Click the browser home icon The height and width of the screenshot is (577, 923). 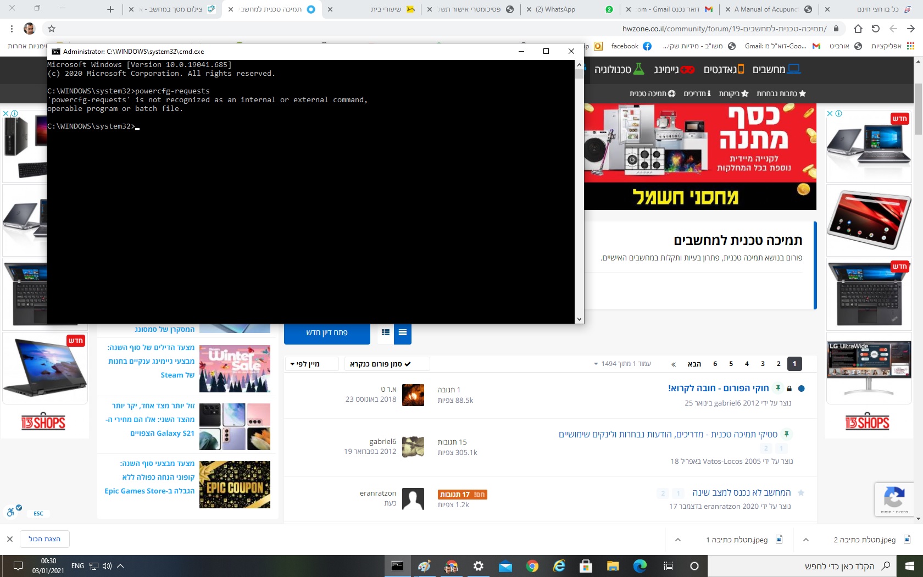tap(858, 29)
